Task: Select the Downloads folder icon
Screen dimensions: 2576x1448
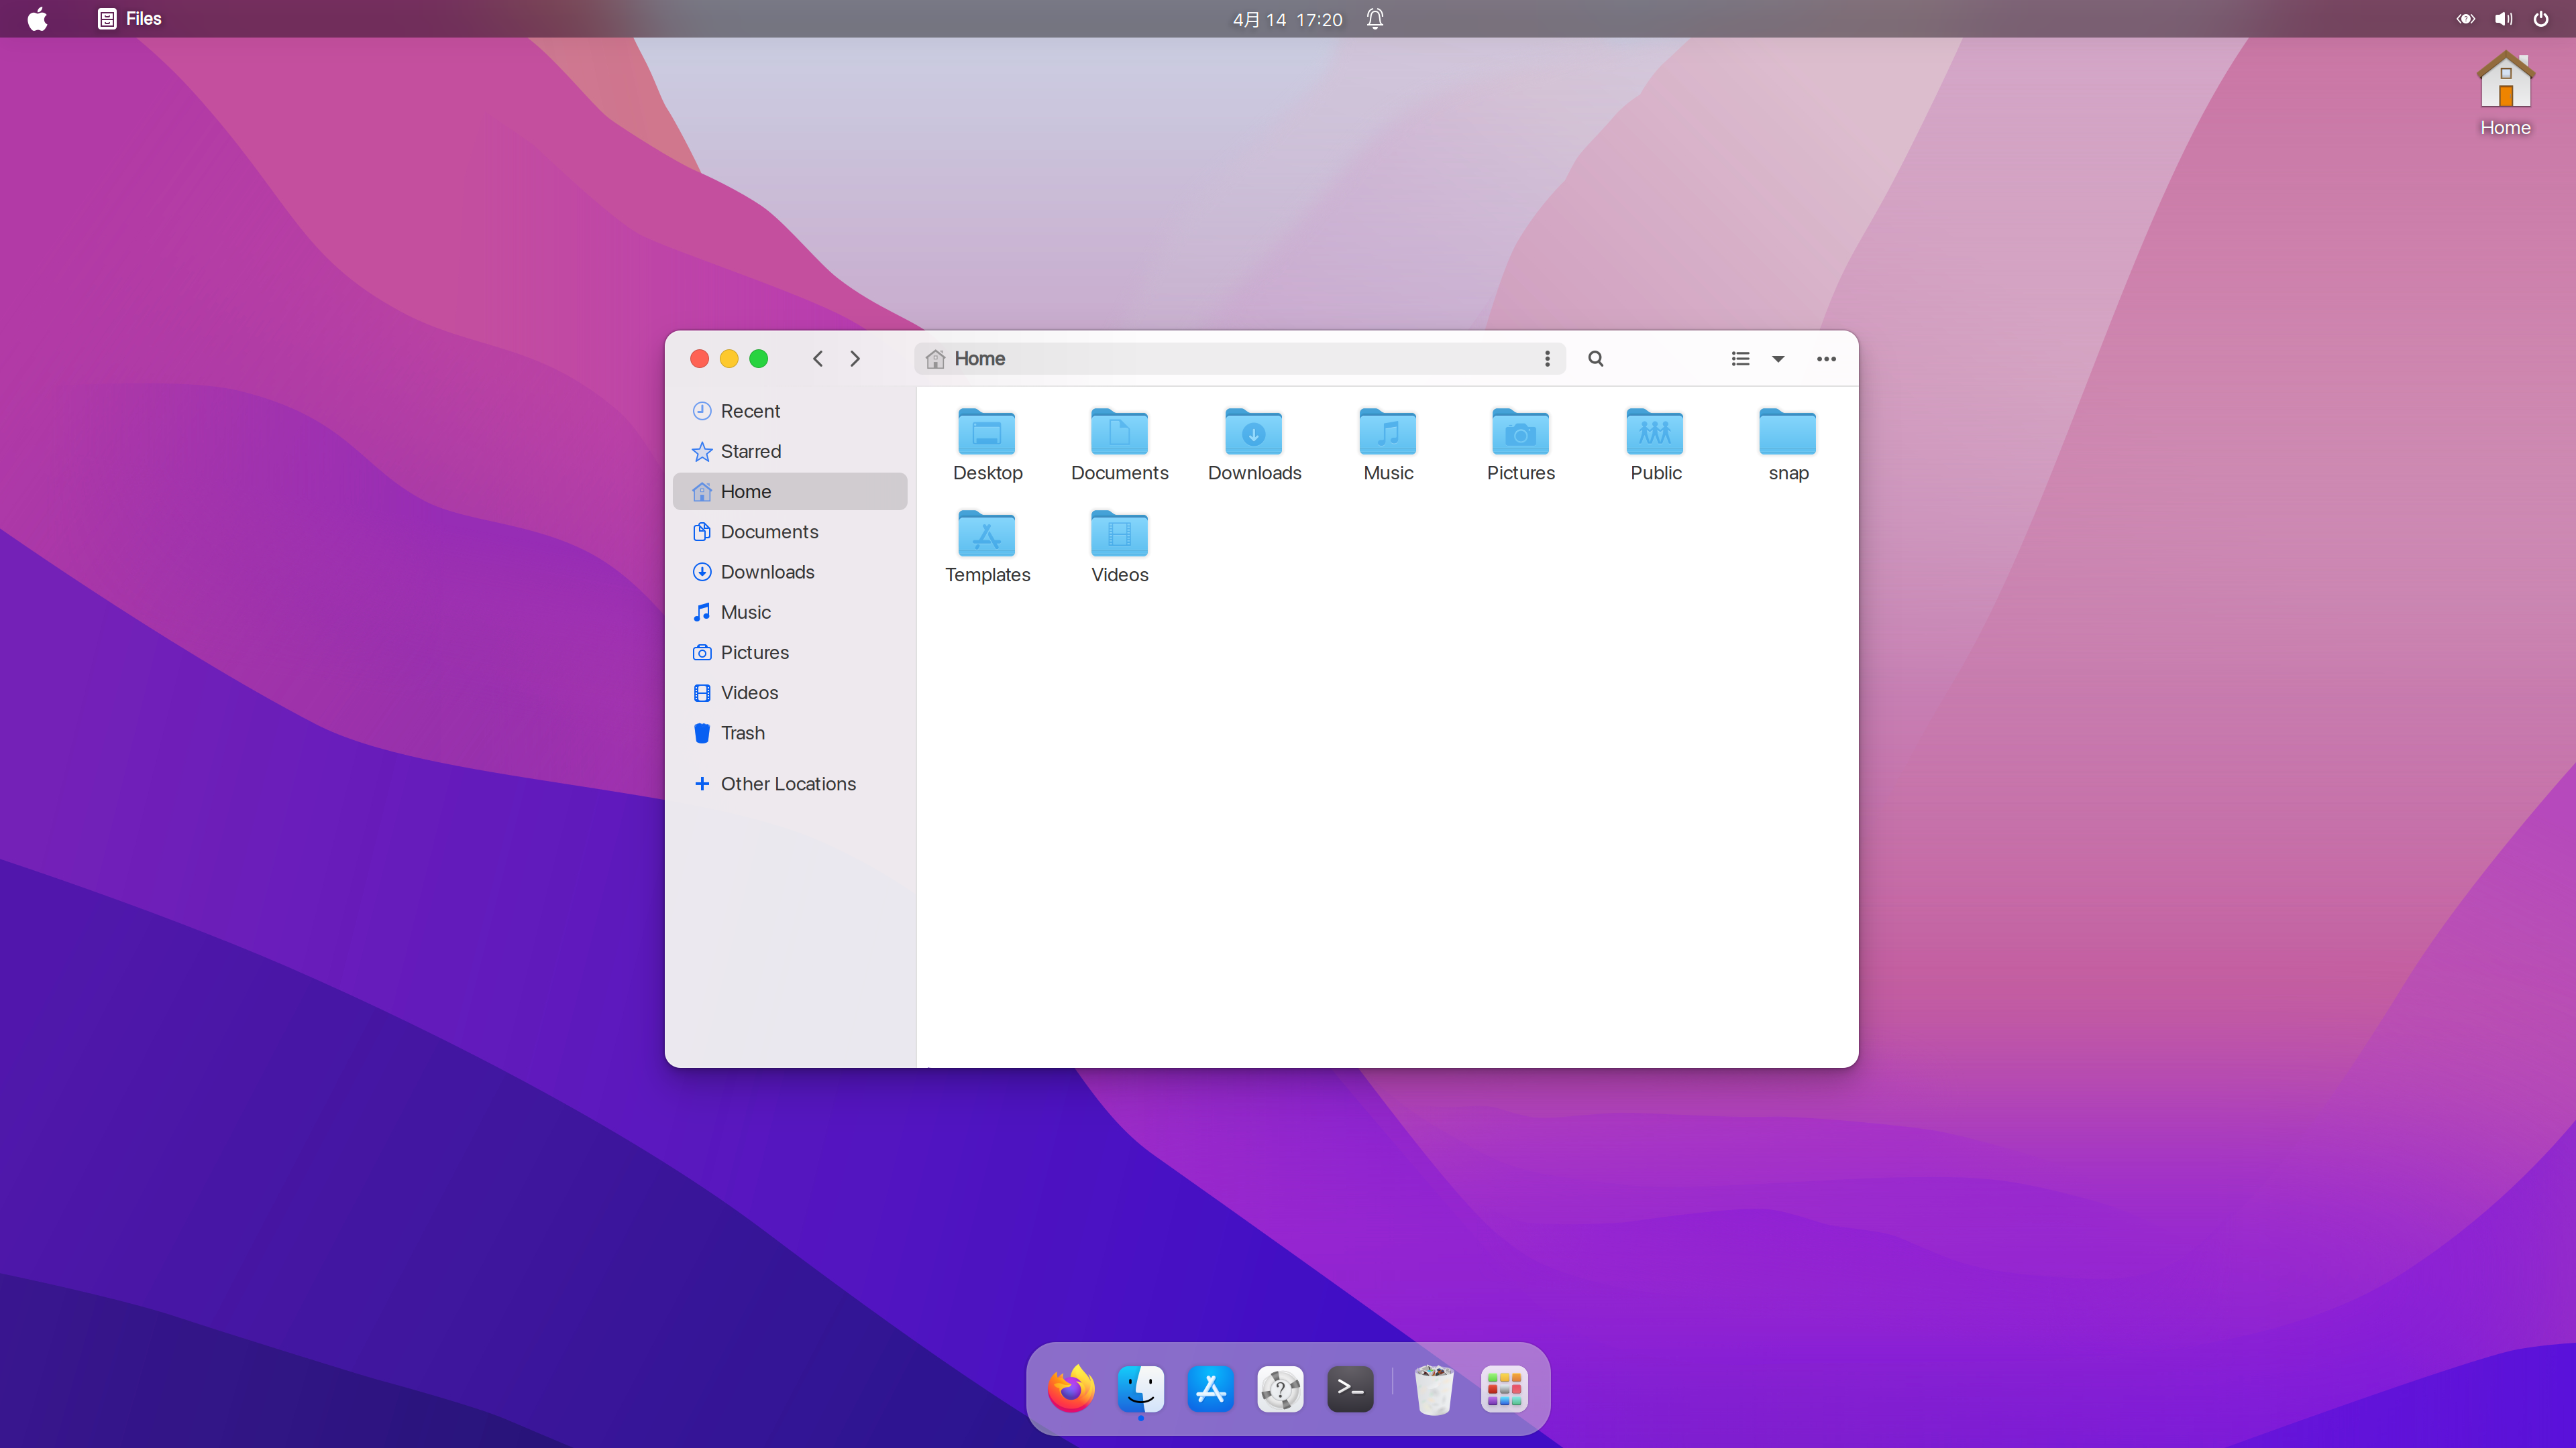Action: [1254, 434]
